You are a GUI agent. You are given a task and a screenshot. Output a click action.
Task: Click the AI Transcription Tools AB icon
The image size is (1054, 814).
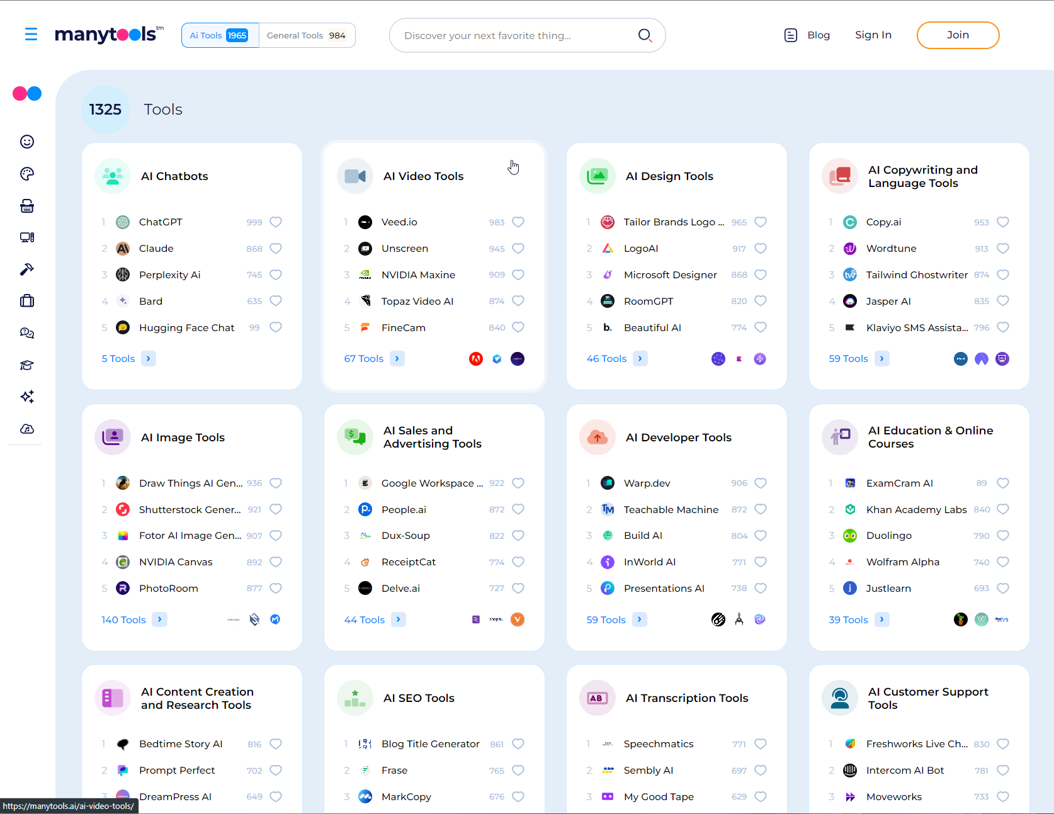[598, 698]
